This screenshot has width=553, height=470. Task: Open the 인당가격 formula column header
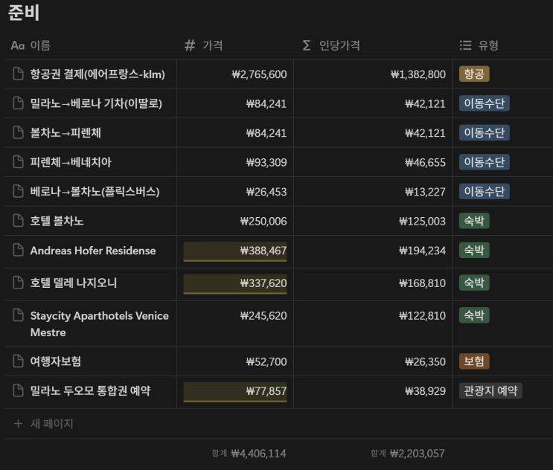pyautogui.click(x=339, y=45)
